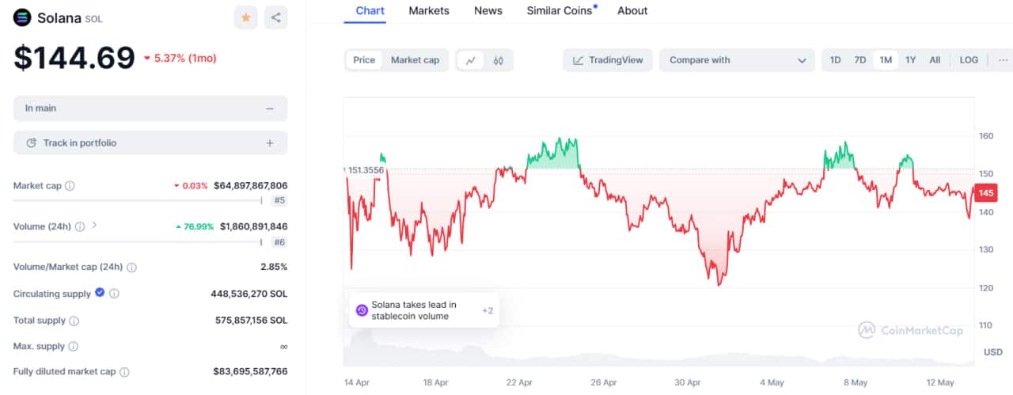Image resolution: width=1013 pixels, height=395 pixels.
Task: Click the red 145 current price label
Action: click(986, 193)
